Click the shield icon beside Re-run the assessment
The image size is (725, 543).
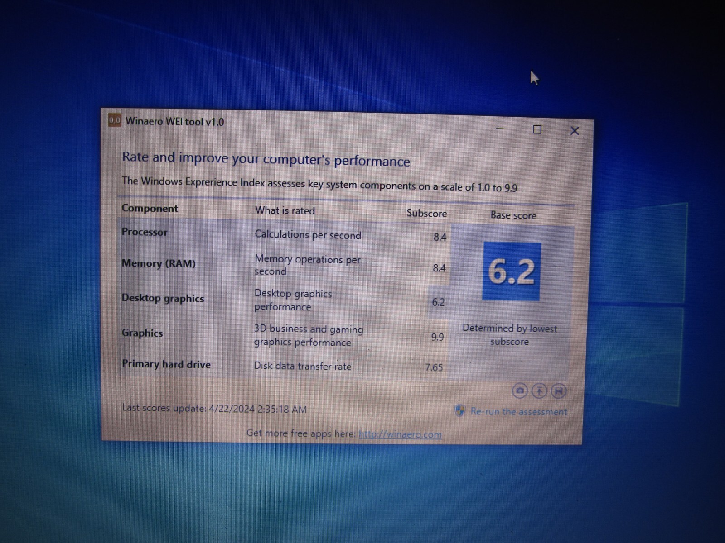pos(459,410)
